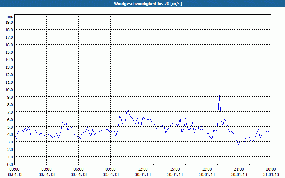Click the 00:00 time label above 31.01.13
The width and height of the screenshot is (285, 178).
[271, 169]
